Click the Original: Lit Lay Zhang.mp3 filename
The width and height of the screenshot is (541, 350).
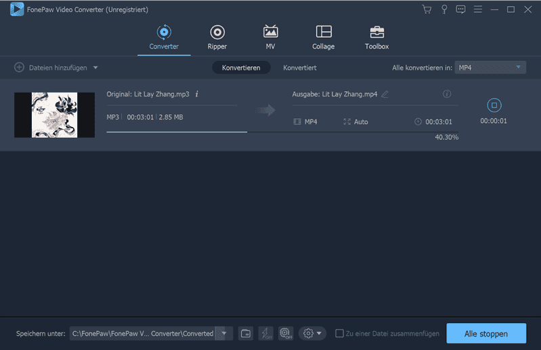pos(148,94)
